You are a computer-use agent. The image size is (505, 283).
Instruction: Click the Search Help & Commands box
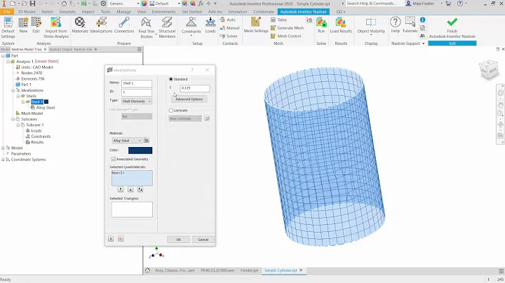[x=375, y=4]
